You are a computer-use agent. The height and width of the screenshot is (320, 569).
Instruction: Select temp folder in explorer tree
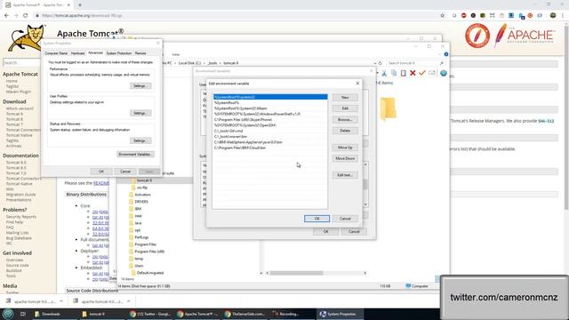pos(139,259)
